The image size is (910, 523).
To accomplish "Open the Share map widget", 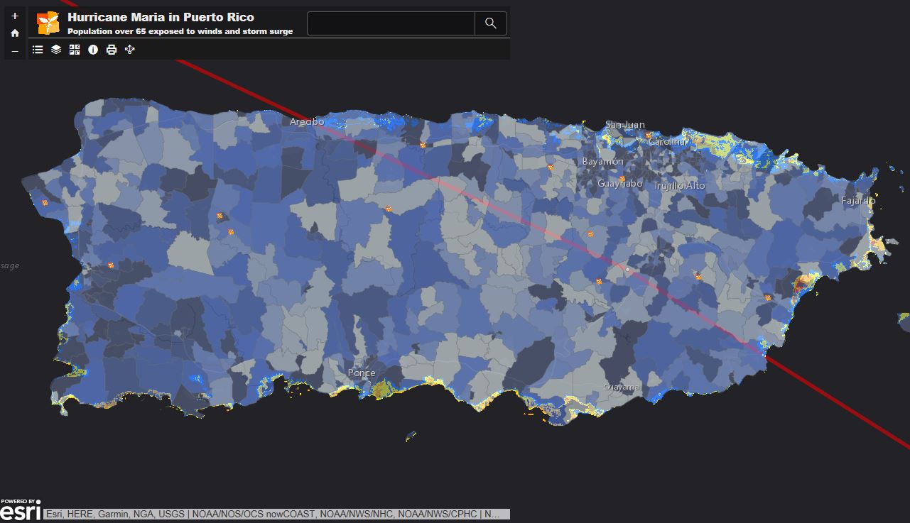I will 130,50.
